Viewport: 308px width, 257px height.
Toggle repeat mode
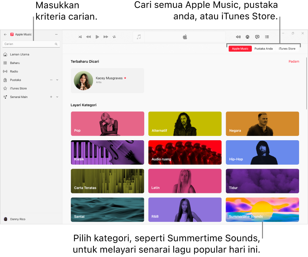point(114,37)
